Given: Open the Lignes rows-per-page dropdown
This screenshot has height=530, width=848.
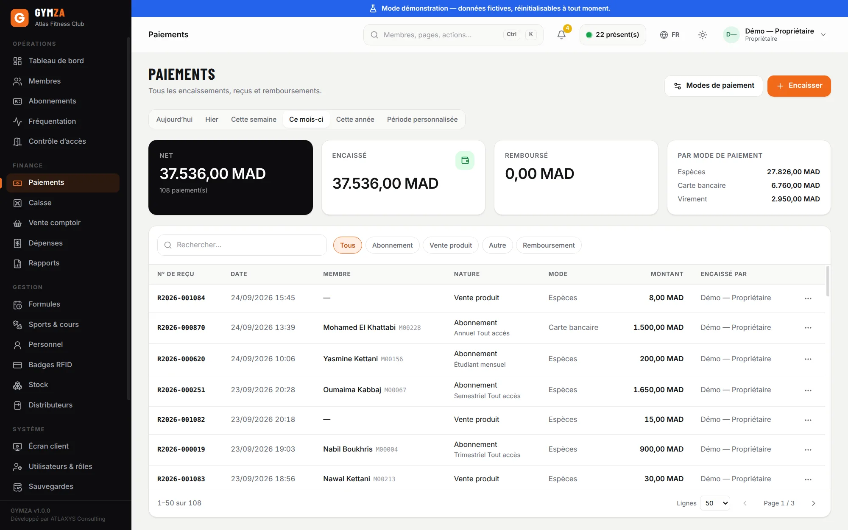Looking at the screenshot, I should [715, 503].
